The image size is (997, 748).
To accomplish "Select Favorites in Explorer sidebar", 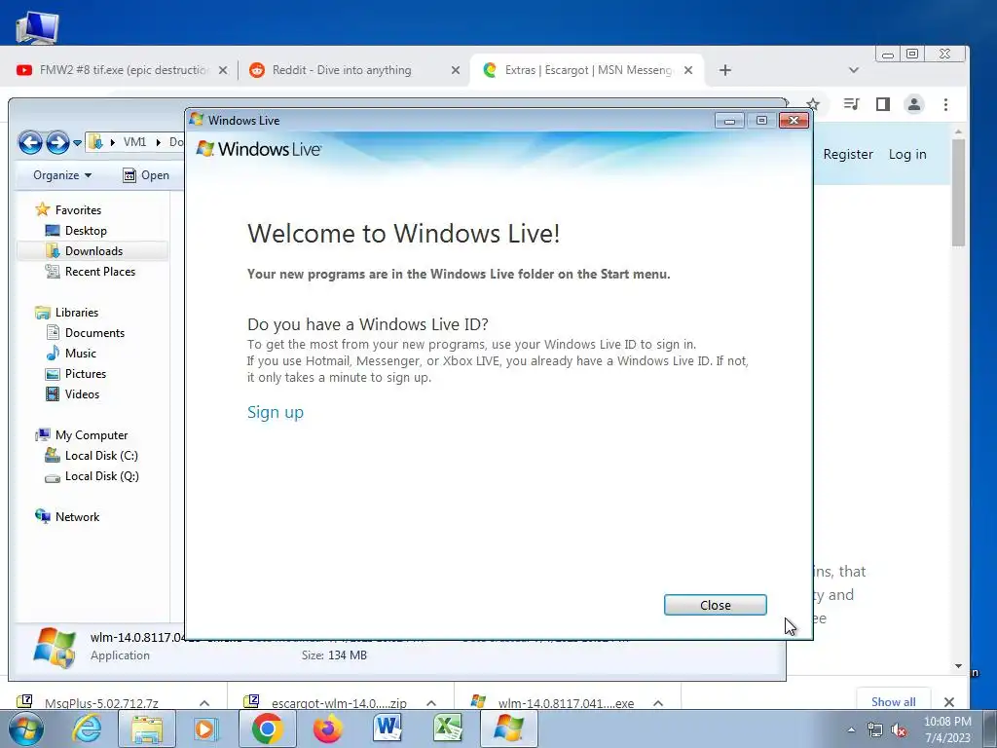I will click(69, 210).
